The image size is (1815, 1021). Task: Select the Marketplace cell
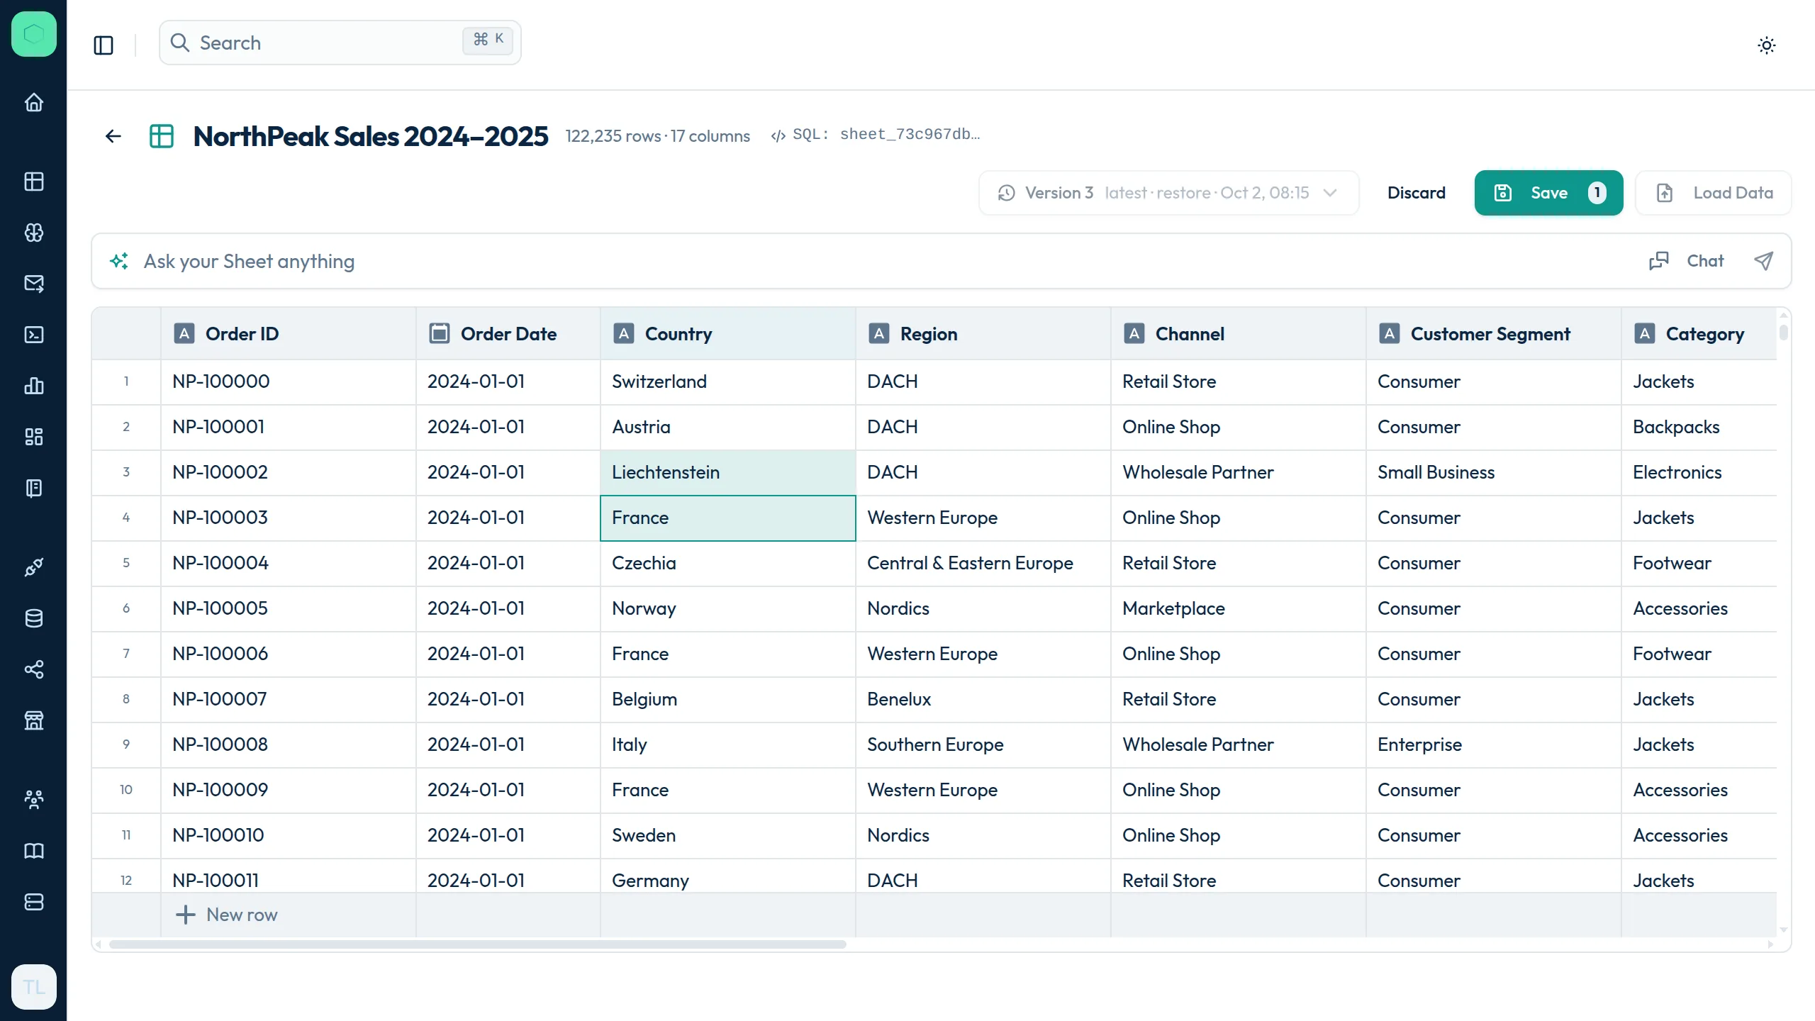(1239, 608)
